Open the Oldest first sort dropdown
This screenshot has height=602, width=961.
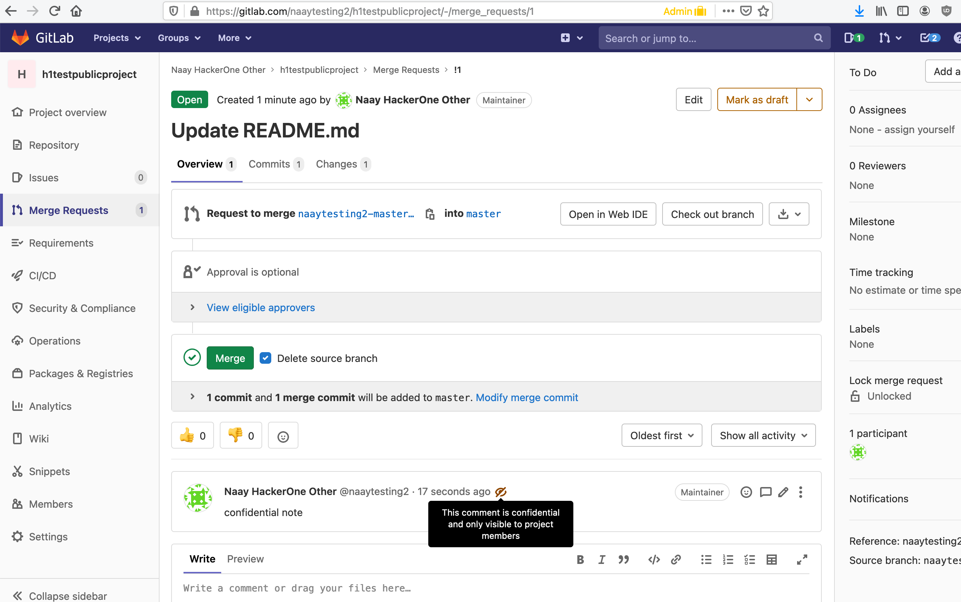click(x=661, y=436)
